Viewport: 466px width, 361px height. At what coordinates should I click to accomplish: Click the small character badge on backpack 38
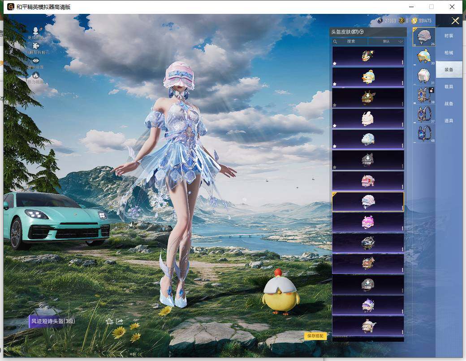(432, 90)
